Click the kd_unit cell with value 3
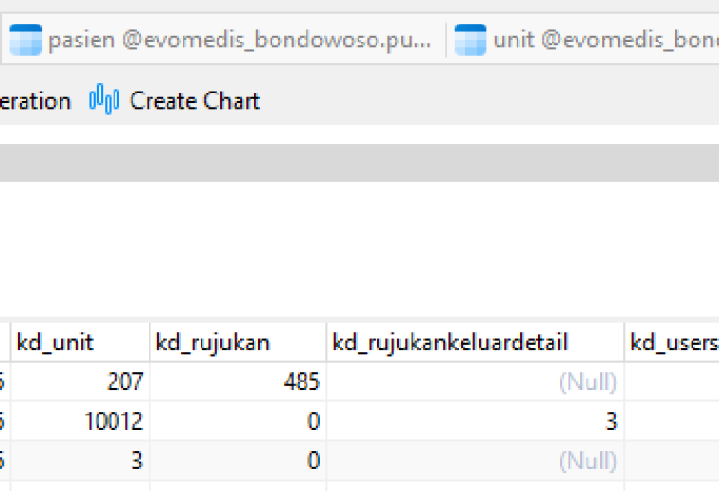This screenshot has height=491, width=719. (80, 461)
